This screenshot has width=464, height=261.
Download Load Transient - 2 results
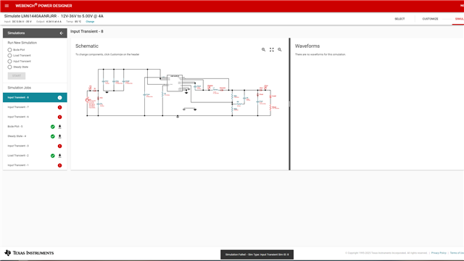pyautogui.click(x=59, y=156)
